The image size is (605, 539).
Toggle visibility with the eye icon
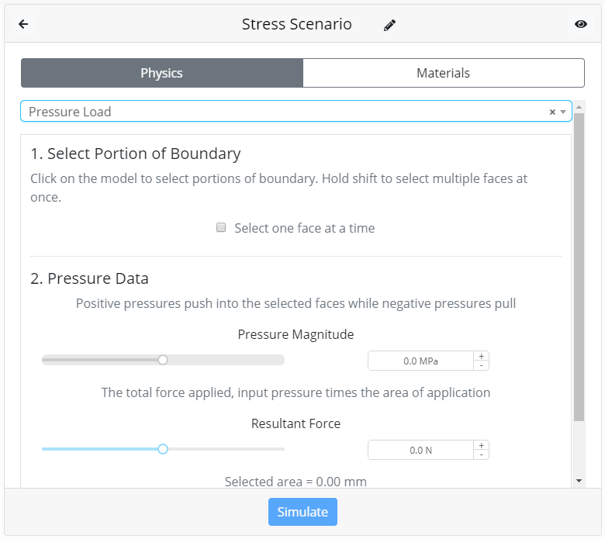(581, 24)
